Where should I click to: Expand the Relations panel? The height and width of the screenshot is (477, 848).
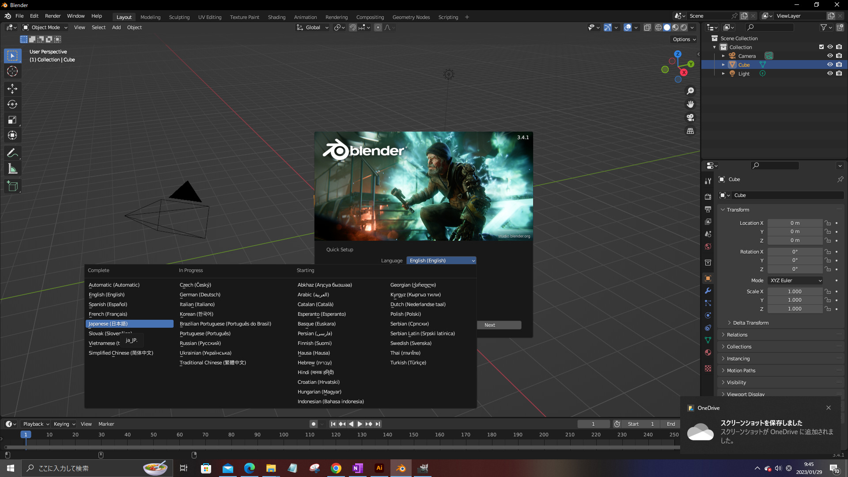(x=737, y=335)
